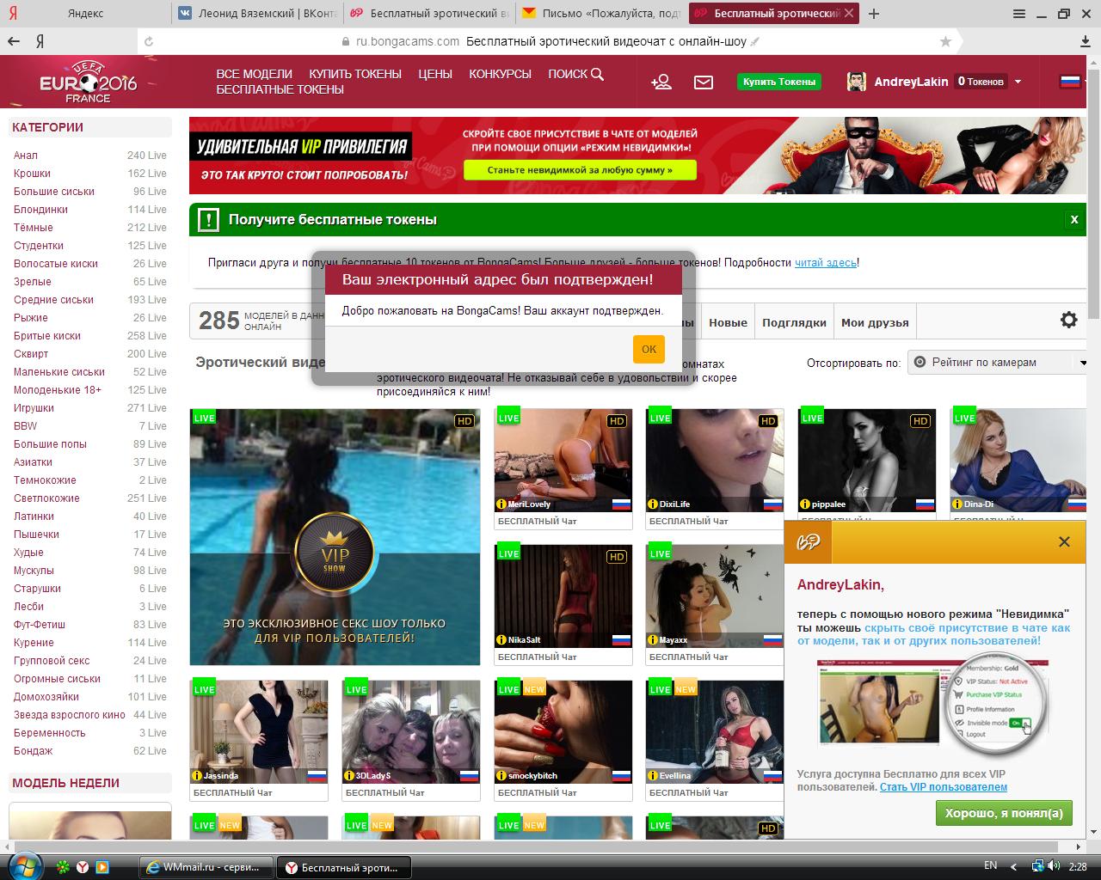Click the add-friend icon in the header
1101x880 pixels.
point(661,82)
